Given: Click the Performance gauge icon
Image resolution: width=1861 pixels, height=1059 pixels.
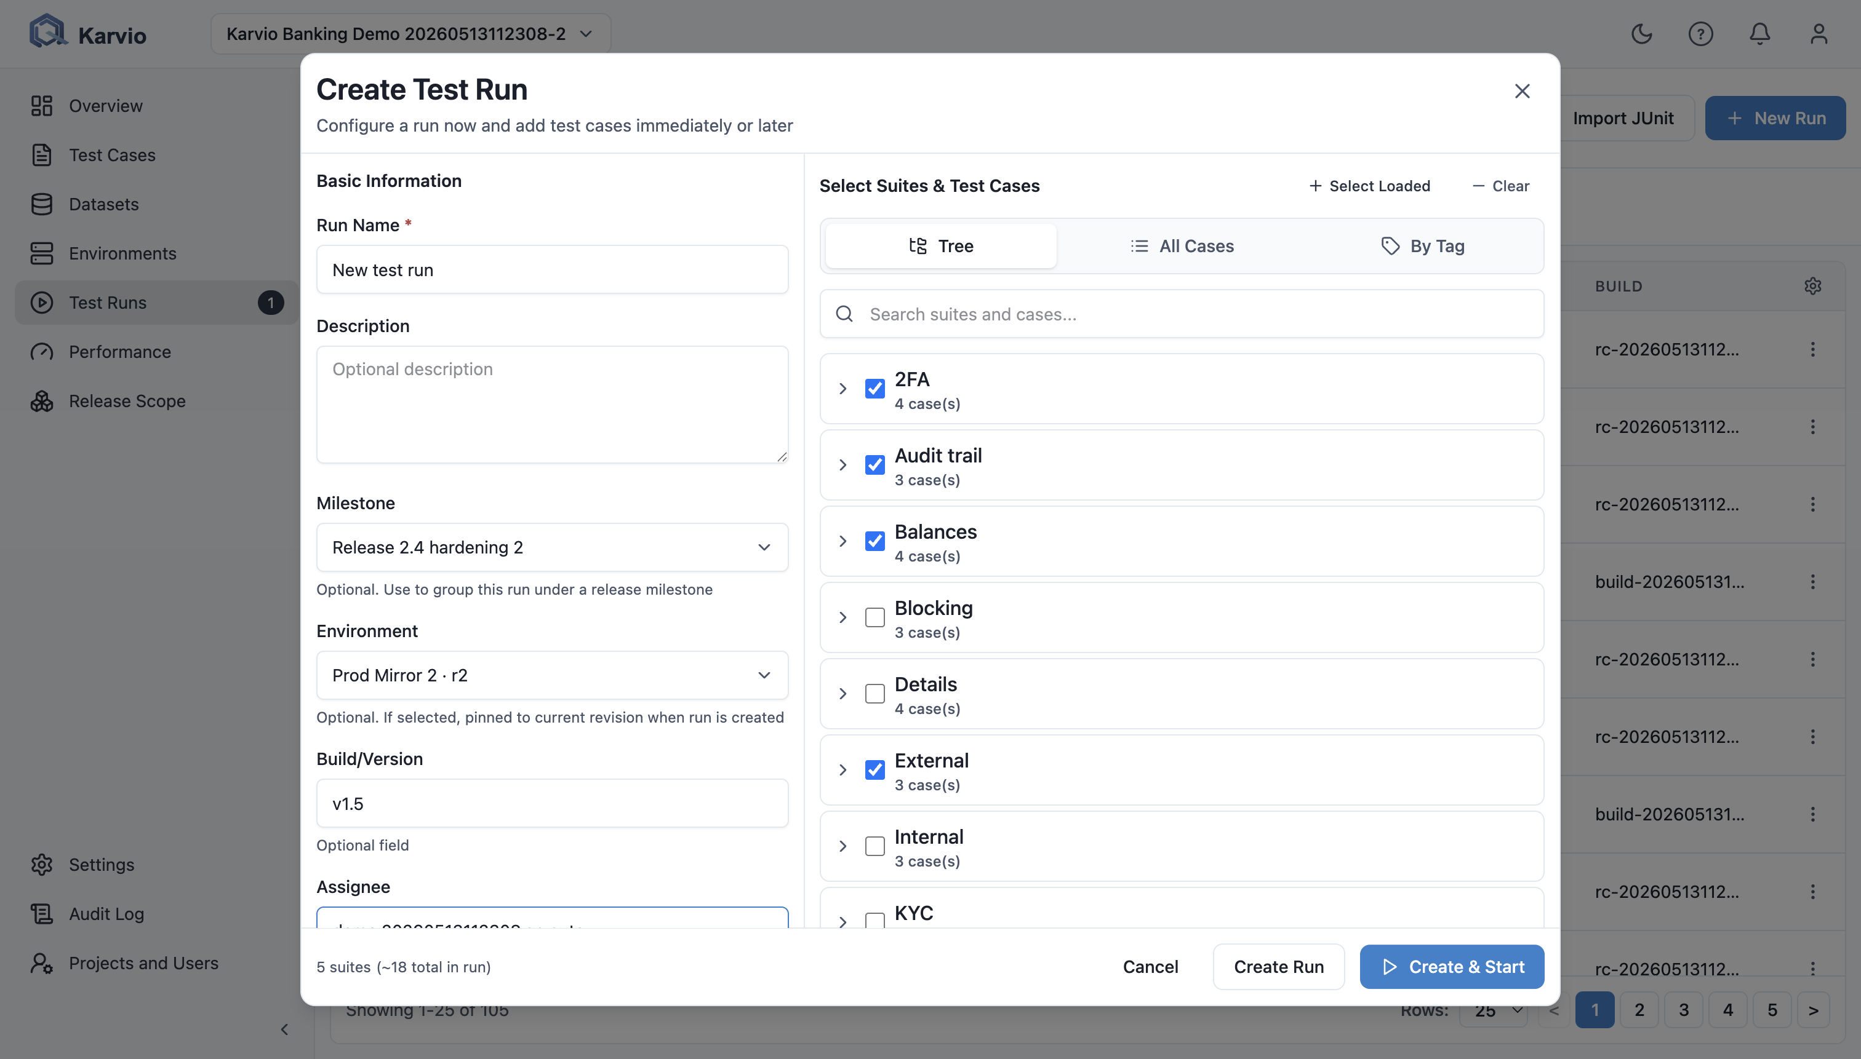Looking at the screenshot, I should pos(41,352).
